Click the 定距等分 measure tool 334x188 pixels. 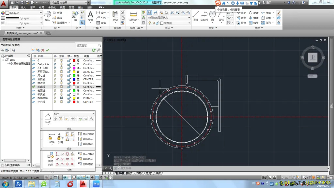pos(133,16)
